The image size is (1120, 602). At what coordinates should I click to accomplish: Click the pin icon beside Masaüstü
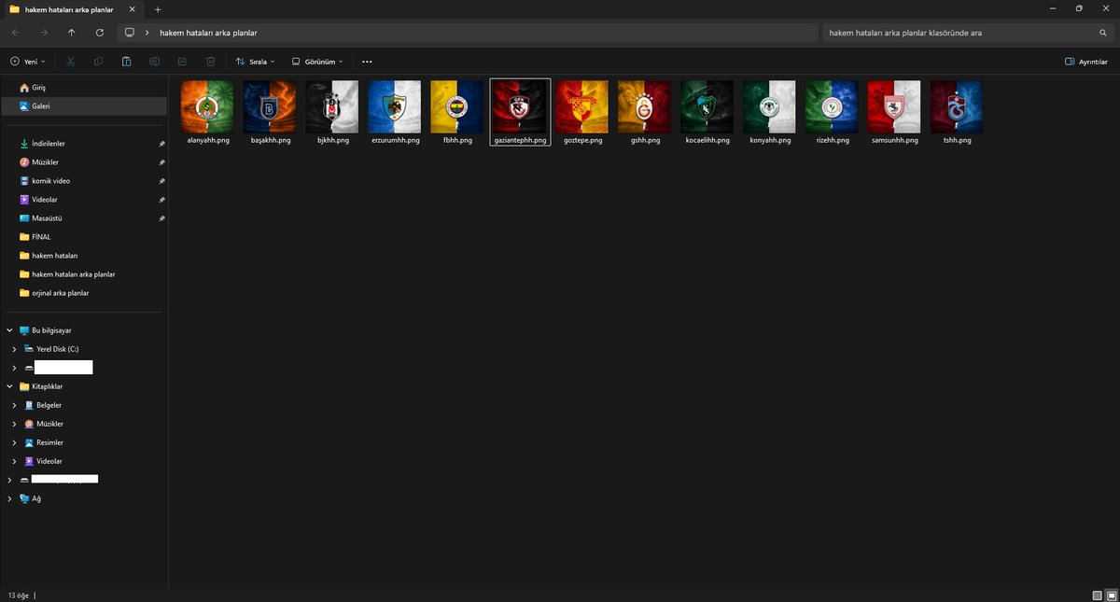(161, 218)
